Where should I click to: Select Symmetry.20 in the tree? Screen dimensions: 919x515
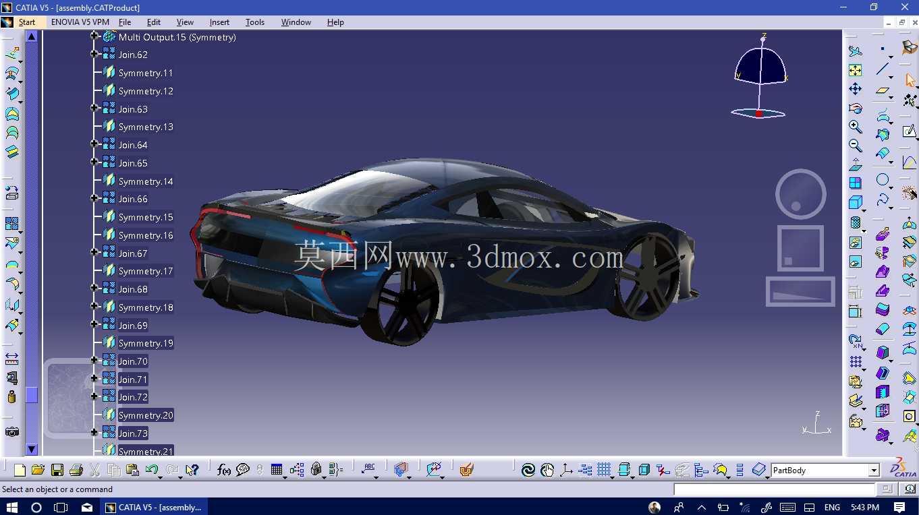coord(146,415)
